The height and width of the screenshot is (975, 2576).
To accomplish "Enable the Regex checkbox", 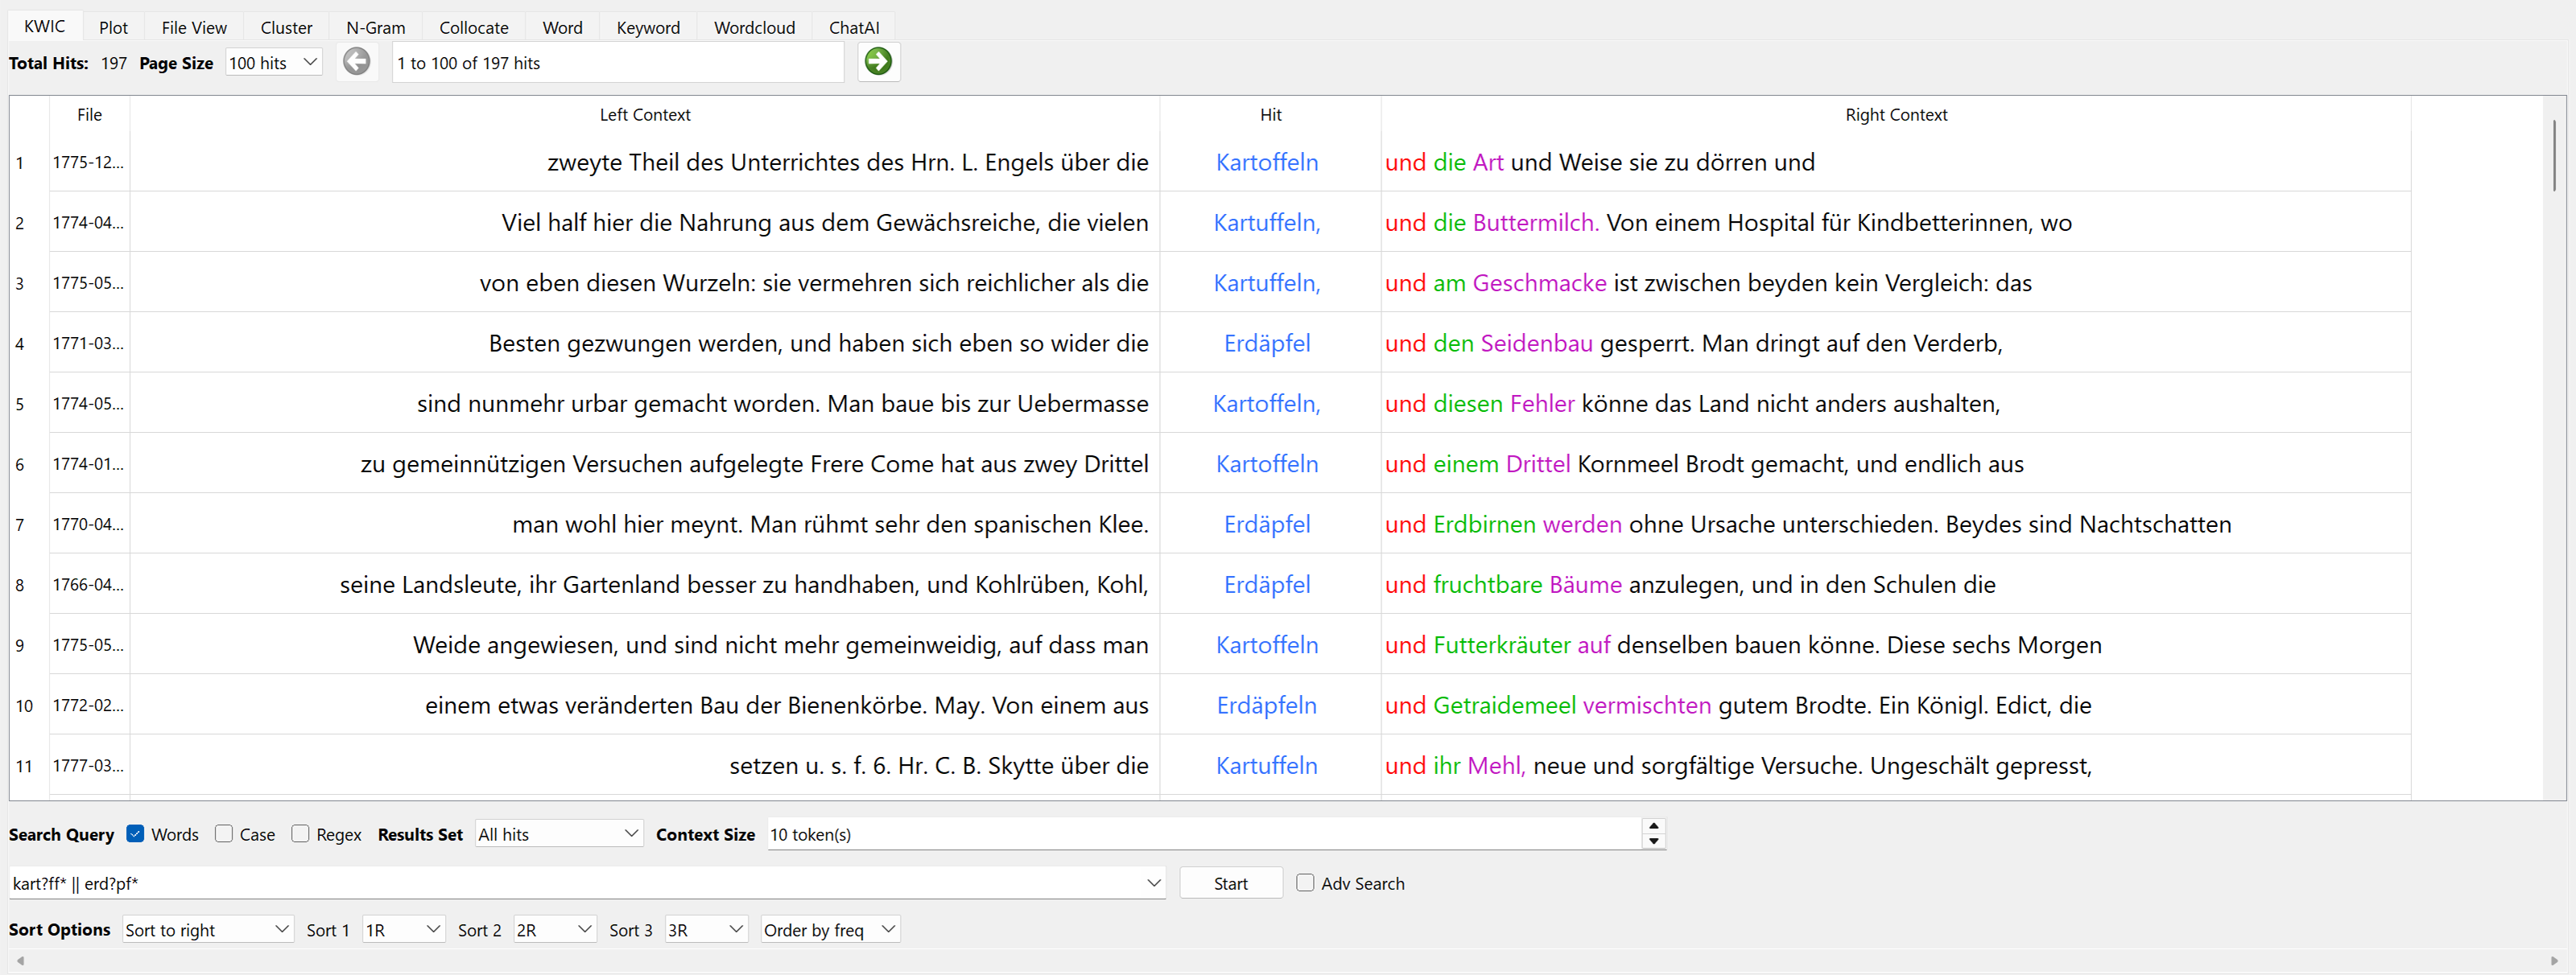I will 301,833.
